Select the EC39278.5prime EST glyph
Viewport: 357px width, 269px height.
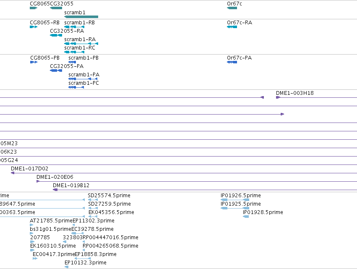78,233
